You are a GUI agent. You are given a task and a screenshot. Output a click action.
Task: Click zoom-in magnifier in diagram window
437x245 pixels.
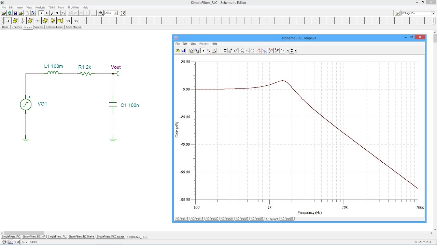209,51
